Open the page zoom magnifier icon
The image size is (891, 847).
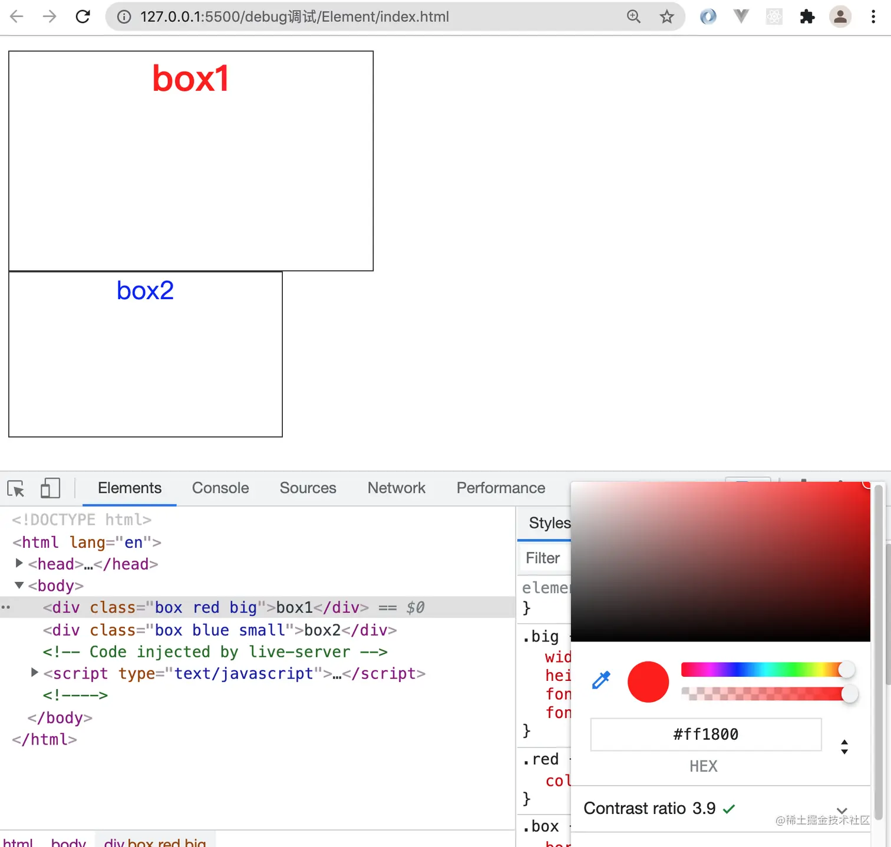coord(633,16)
